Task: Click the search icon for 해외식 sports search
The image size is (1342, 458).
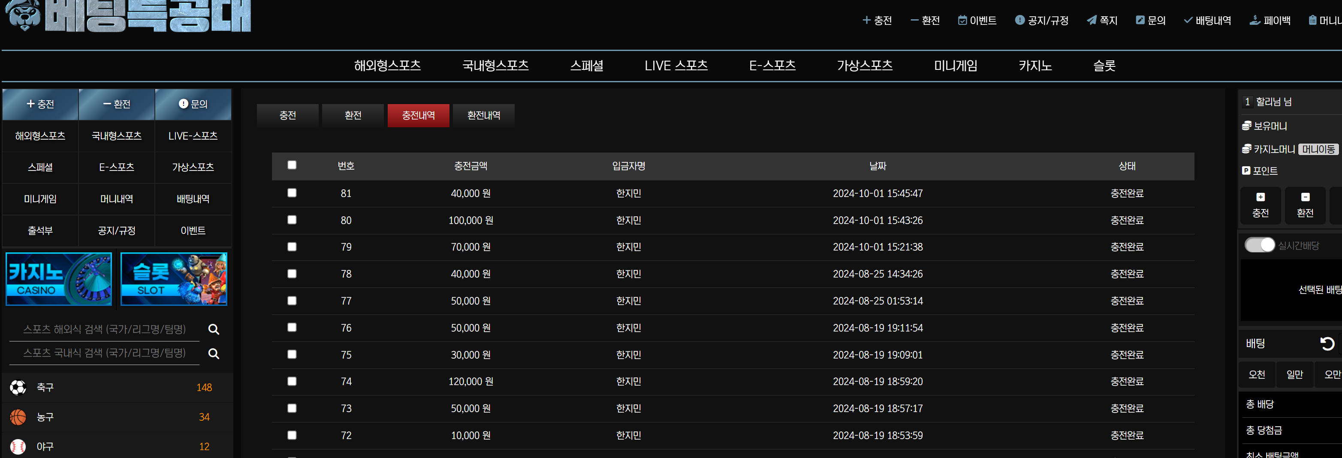Action: [x=214, y=329]
